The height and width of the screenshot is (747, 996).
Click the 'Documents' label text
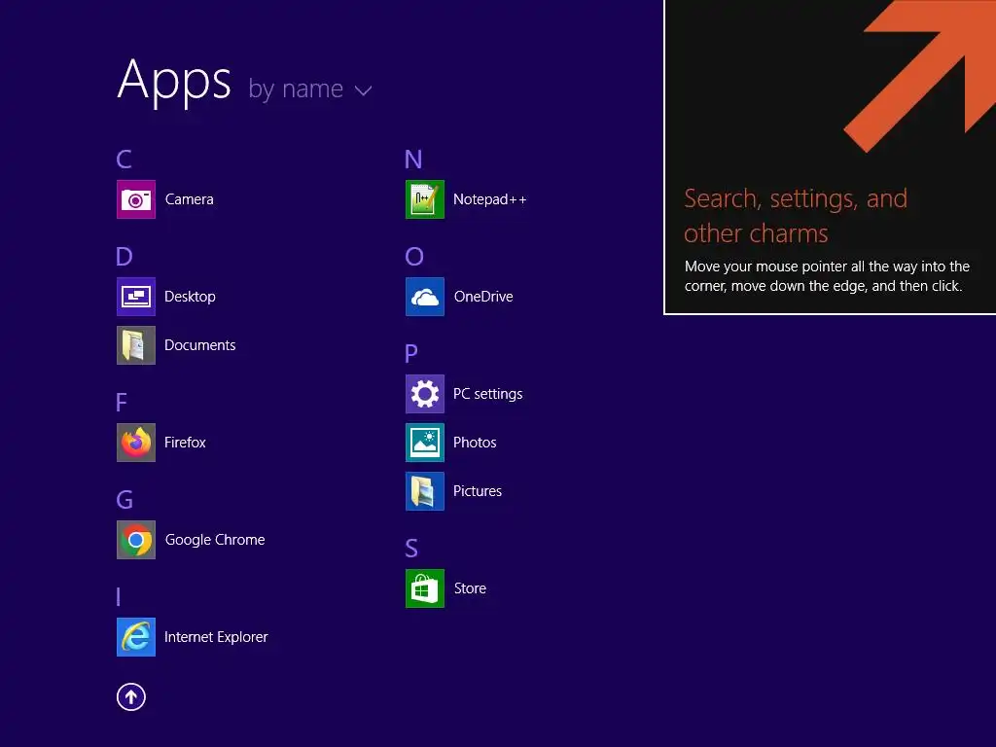point(200,345)
